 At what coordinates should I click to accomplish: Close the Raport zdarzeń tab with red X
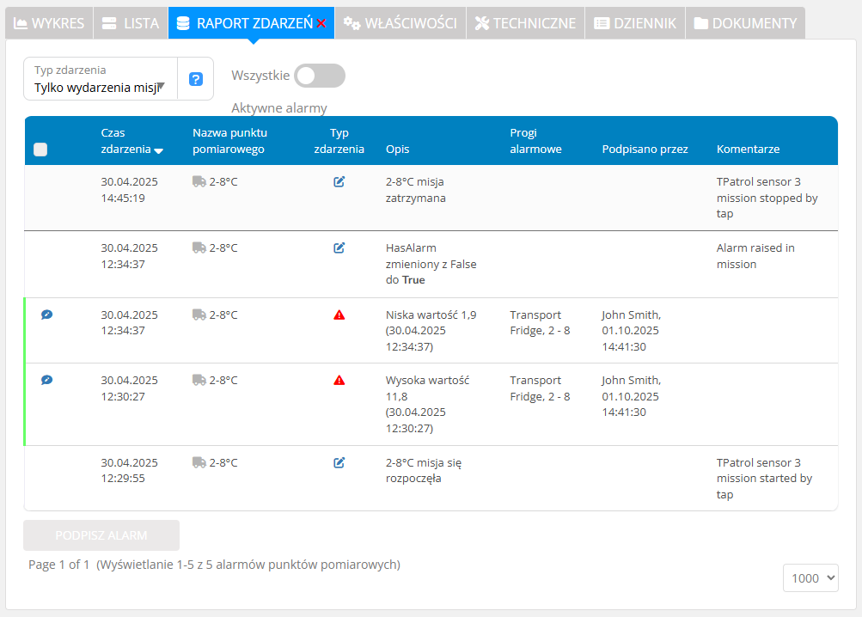(x=321, y=24)
